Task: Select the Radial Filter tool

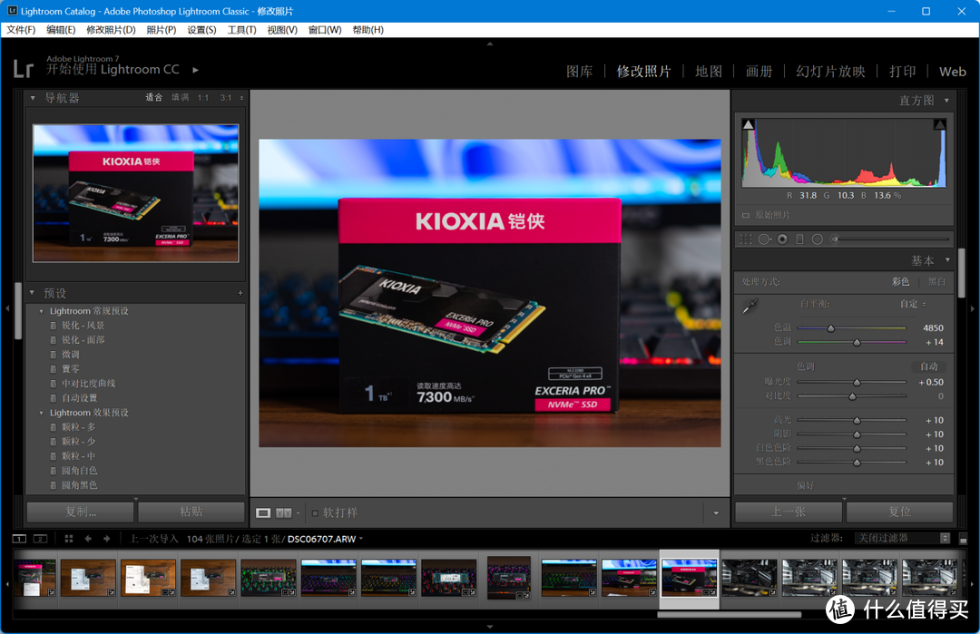Action: tap(817, 239)
